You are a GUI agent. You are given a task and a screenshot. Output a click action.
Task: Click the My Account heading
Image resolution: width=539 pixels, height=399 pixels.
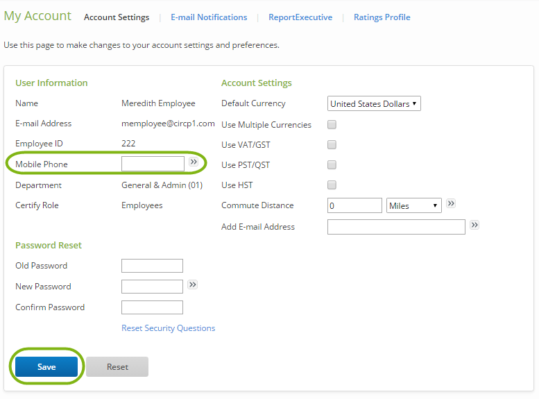(37, 16)
